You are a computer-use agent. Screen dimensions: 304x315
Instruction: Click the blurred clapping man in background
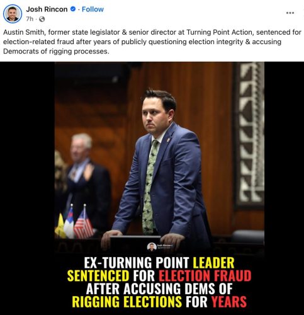86,181
